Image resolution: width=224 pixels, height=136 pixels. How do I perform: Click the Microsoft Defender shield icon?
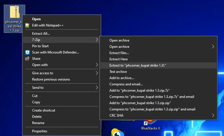click(x=27, y=52)
